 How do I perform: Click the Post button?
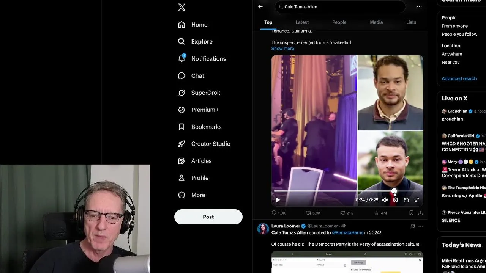208,217
